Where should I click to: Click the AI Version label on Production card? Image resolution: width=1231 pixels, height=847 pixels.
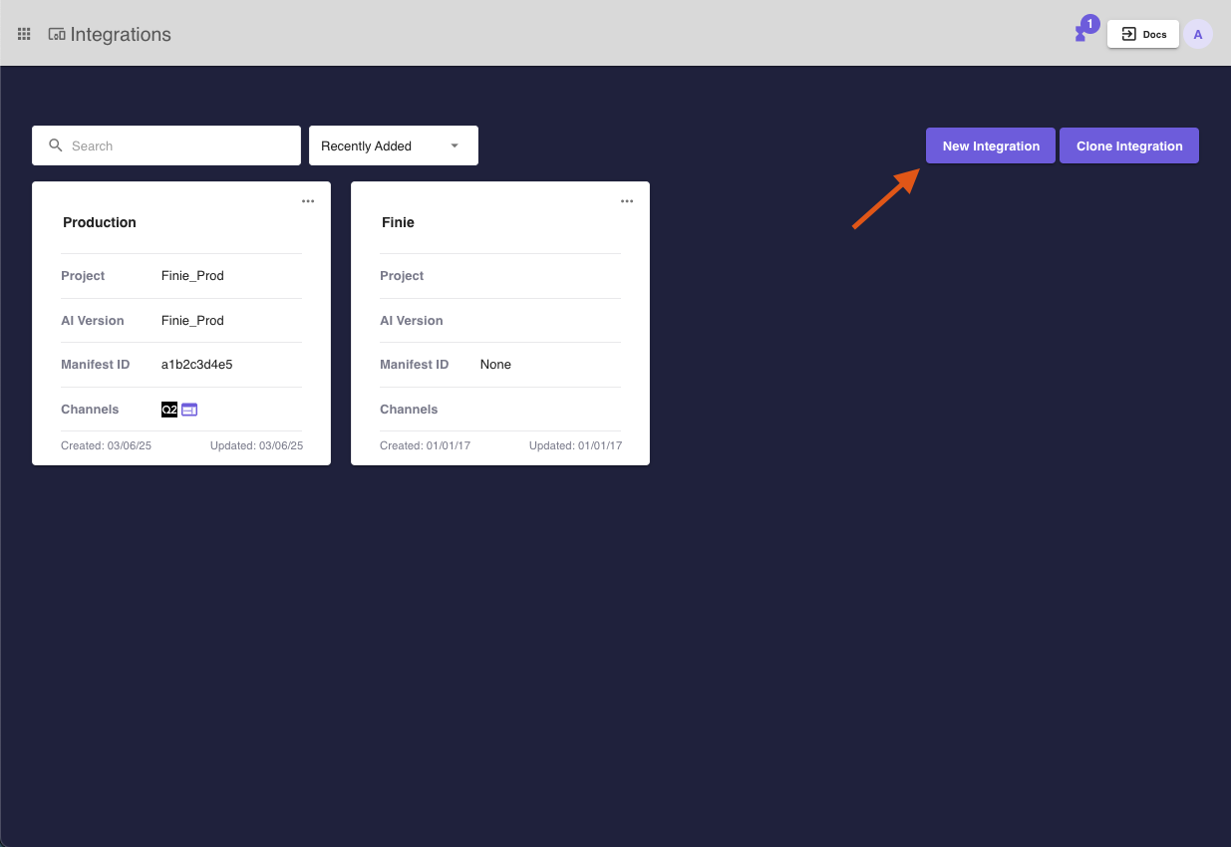coord(93,321)
